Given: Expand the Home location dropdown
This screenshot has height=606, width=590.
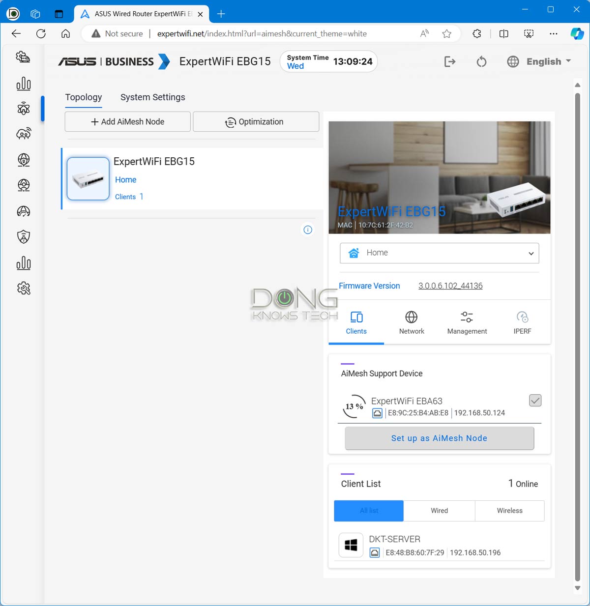Looking at the screenshot, I should click(440, 253).
